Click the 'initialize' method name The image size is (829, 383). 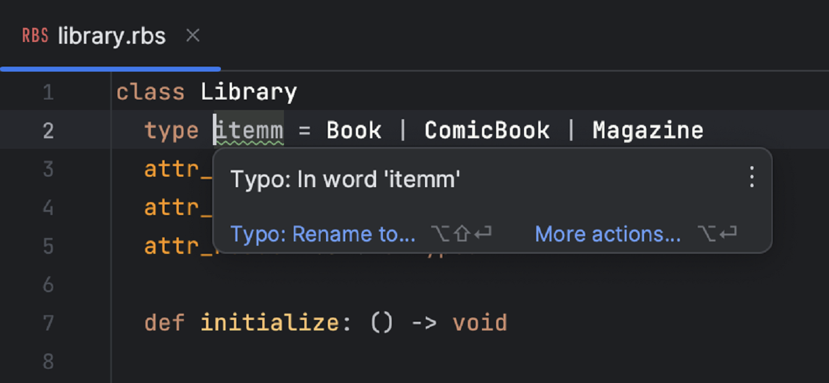click(270, 322)
